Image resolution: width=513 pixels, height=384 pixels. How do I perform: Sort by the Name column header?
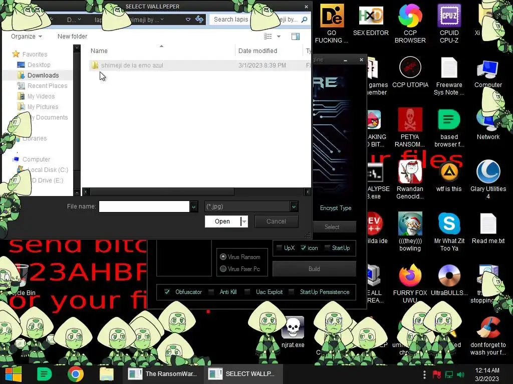click(x=99, y=50)
